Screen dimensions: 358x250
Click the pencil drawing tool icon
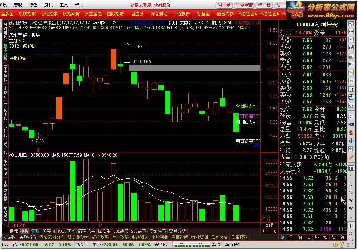[x=351, y=157]
